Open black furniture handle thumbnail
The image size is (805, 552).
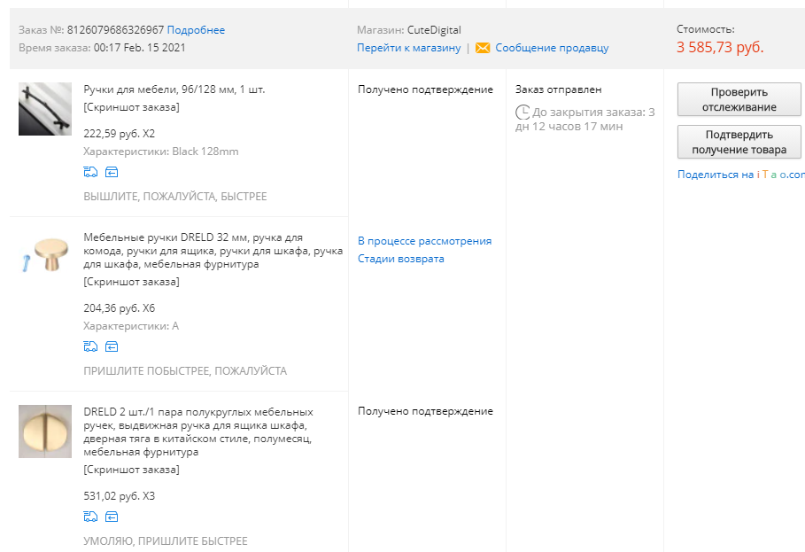click(x=45, y=109)
